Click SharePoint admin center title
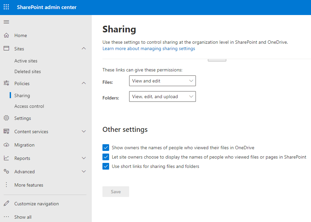Viewport: 311px width, 222px height. tap(47, 7)
